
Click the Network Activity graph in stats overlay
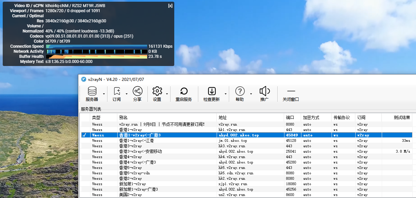[97, 51]
